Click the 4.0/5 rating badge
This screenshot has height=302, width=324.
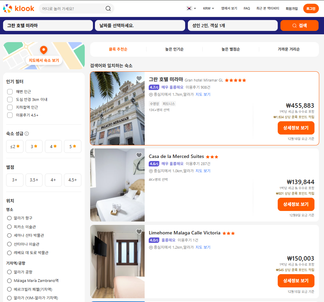(154, 240)
